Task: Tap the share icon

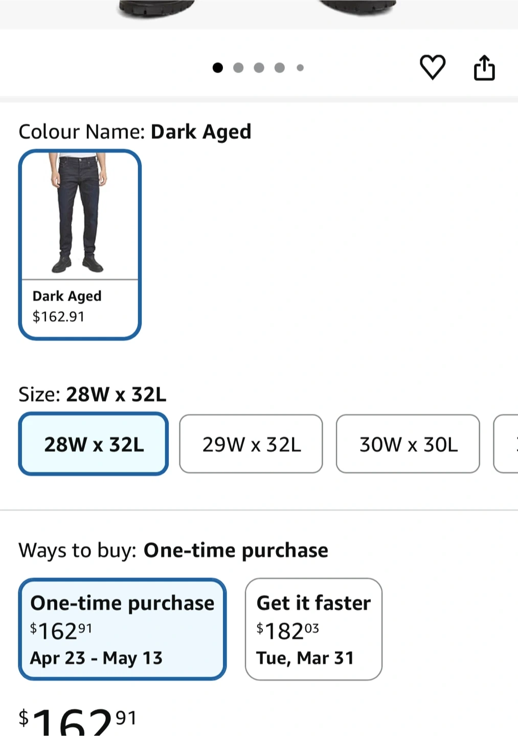Action: 484,67
